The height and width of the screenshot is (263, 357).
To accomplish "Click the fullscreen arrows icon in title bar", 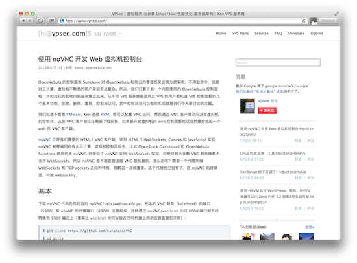I will click(336, 14).
